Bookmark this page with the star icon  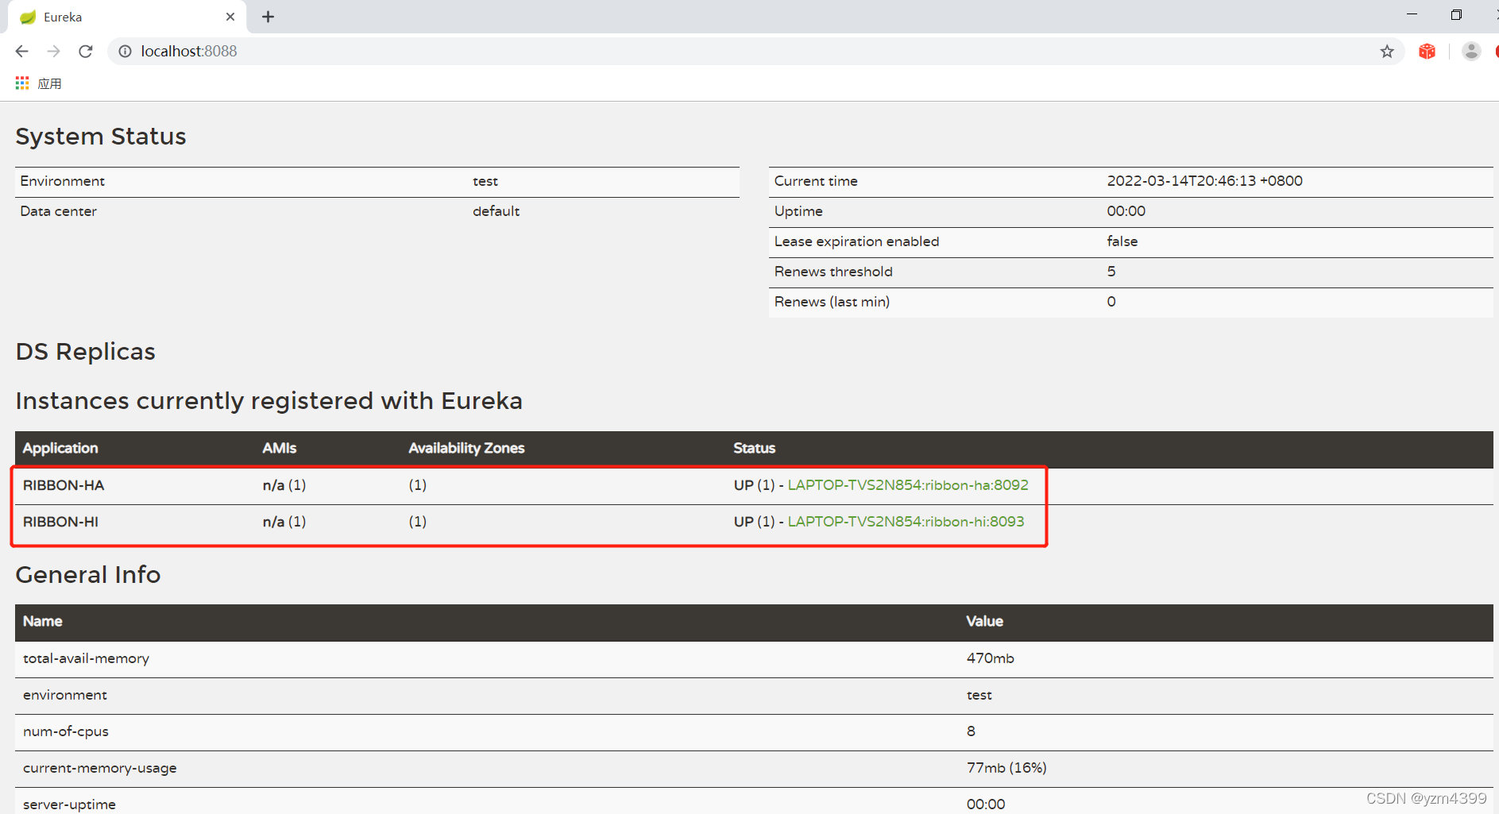1387,51
